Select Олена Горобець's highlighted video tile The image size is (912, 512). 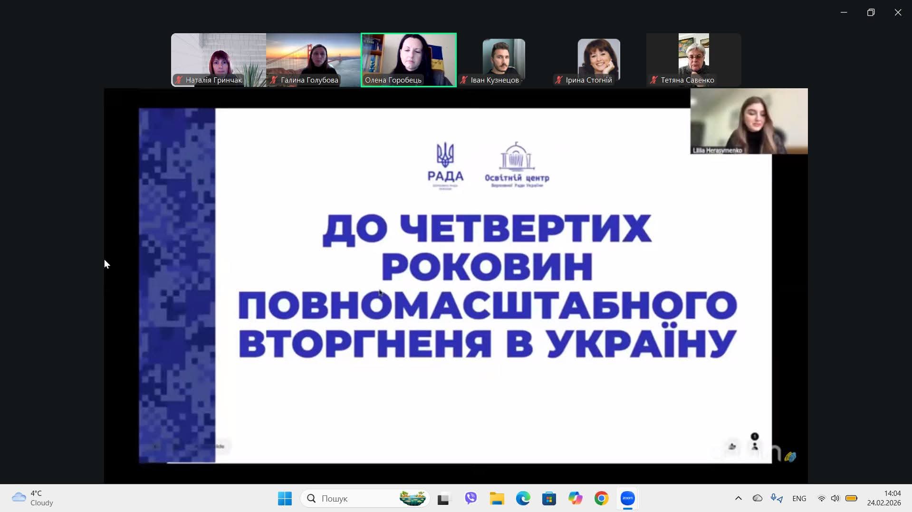pyautogui.click(x=409, y=59)
